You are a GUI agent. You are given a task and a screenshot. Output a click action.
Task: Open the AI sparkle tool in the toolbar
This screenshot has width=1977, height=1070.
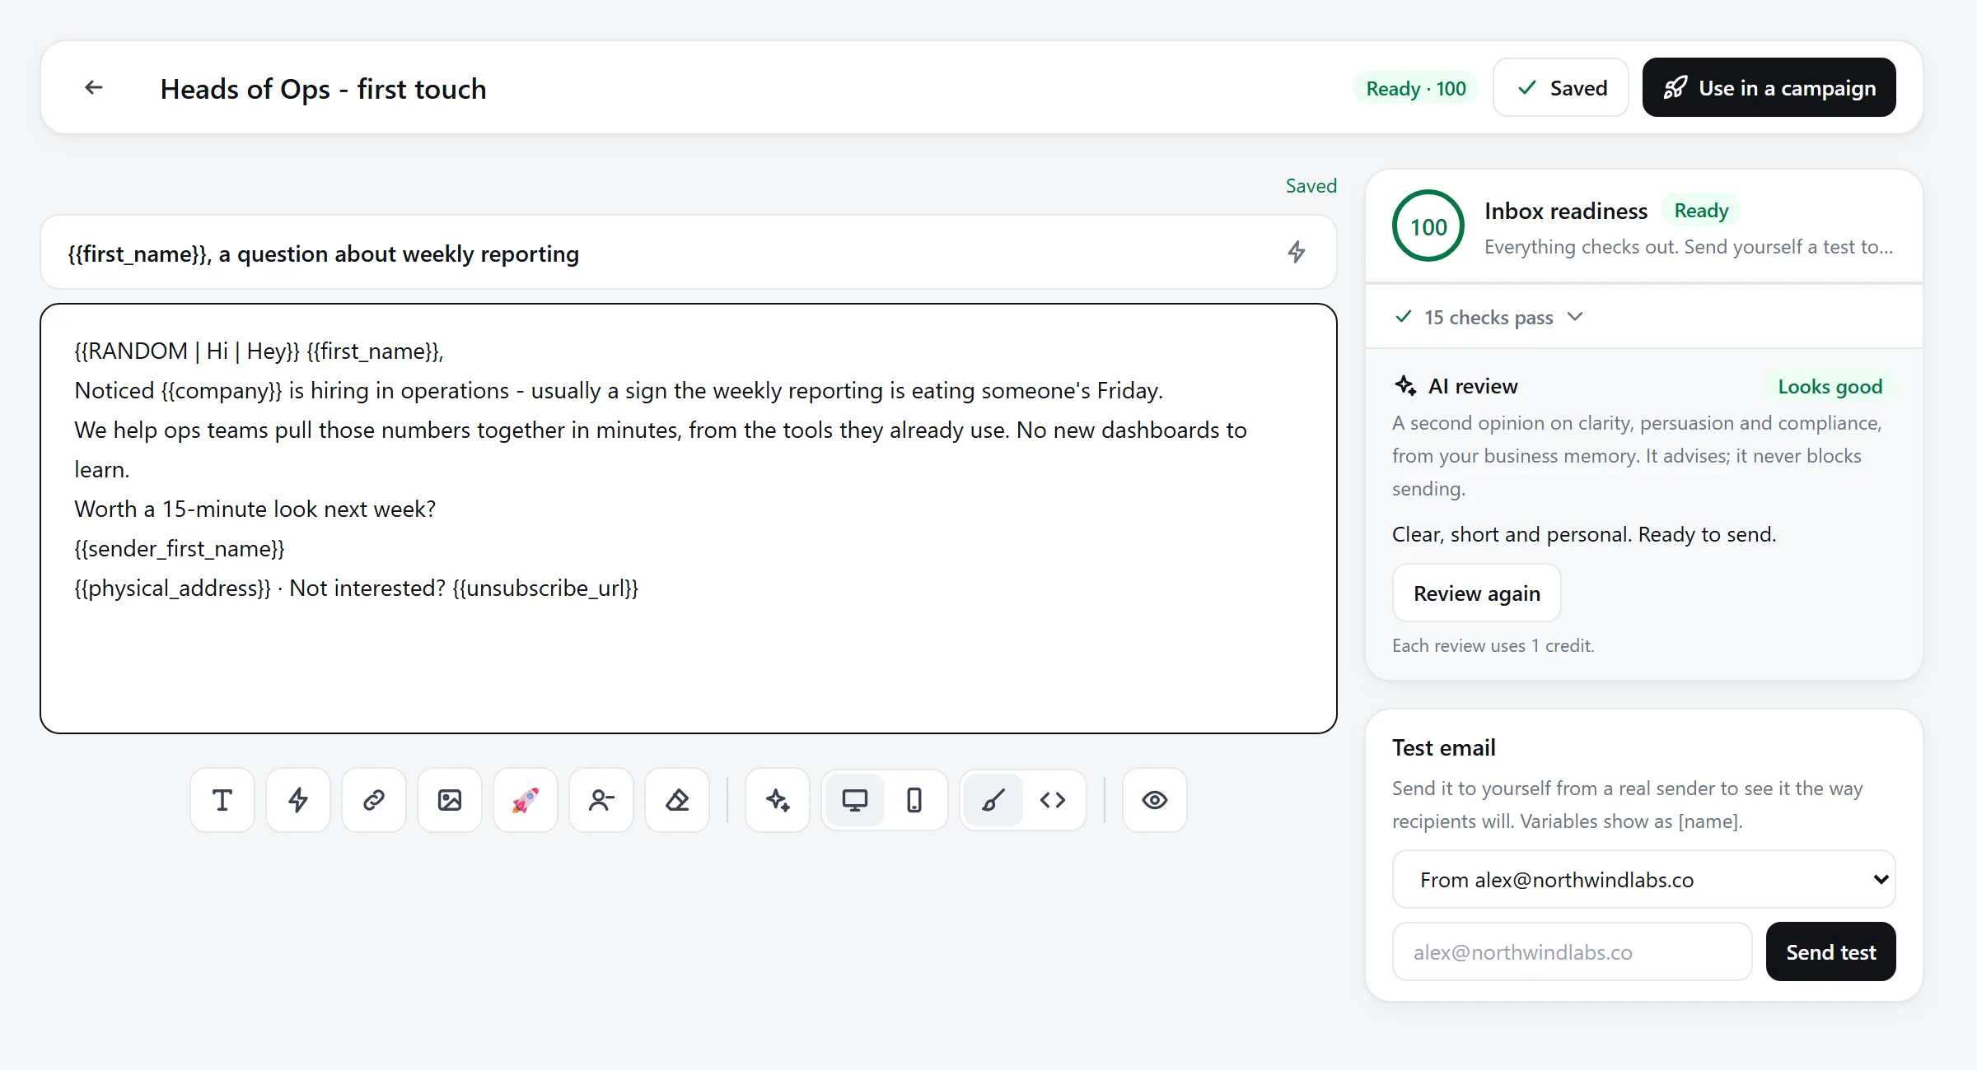[x=778, y=800]
